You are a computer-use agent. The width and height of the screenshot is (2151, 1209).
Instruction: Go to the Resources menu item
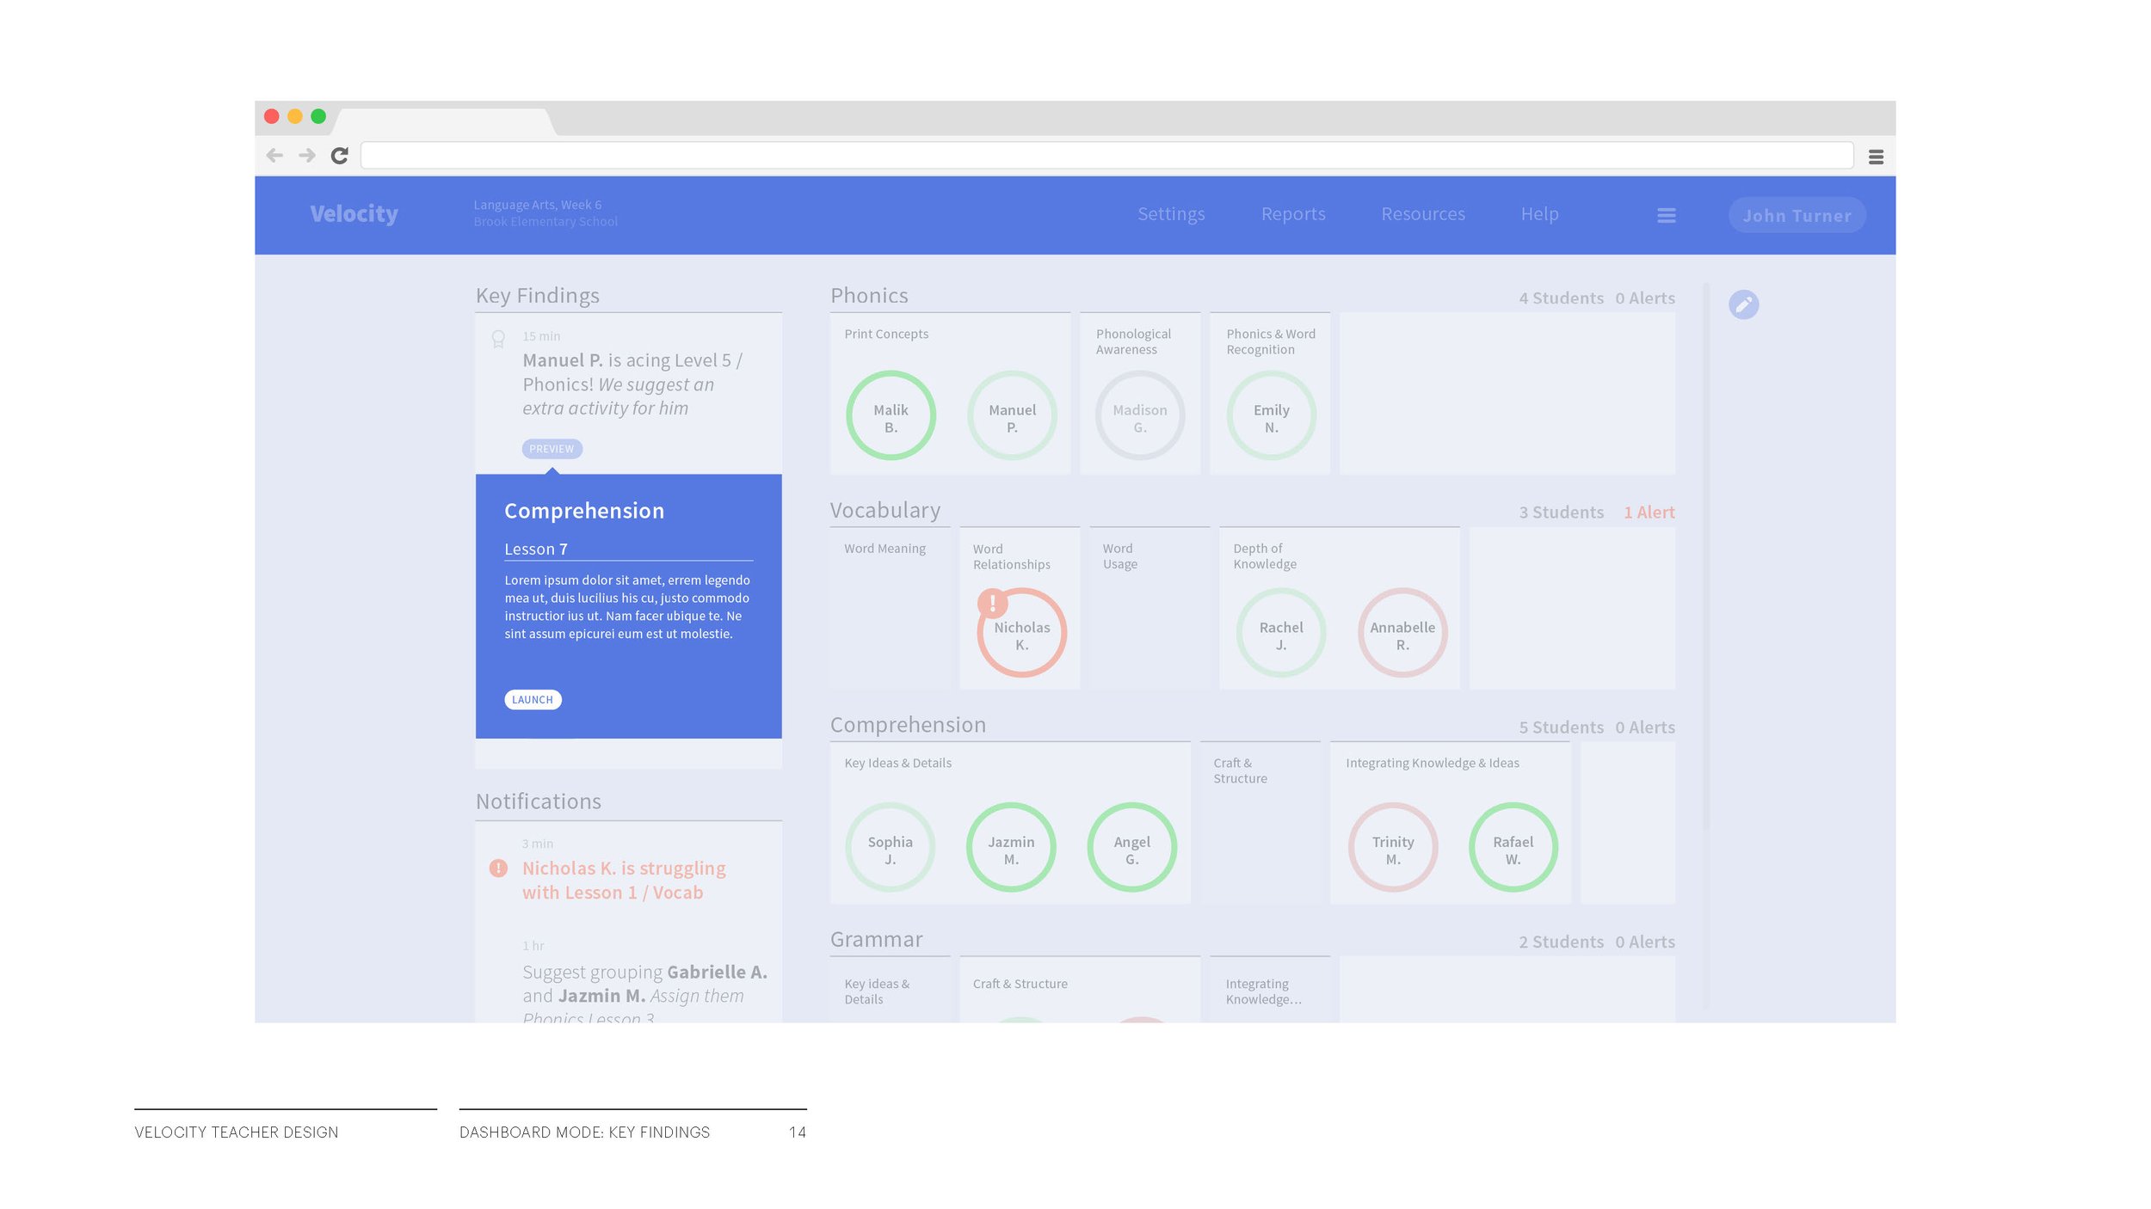click(1422, 214)
